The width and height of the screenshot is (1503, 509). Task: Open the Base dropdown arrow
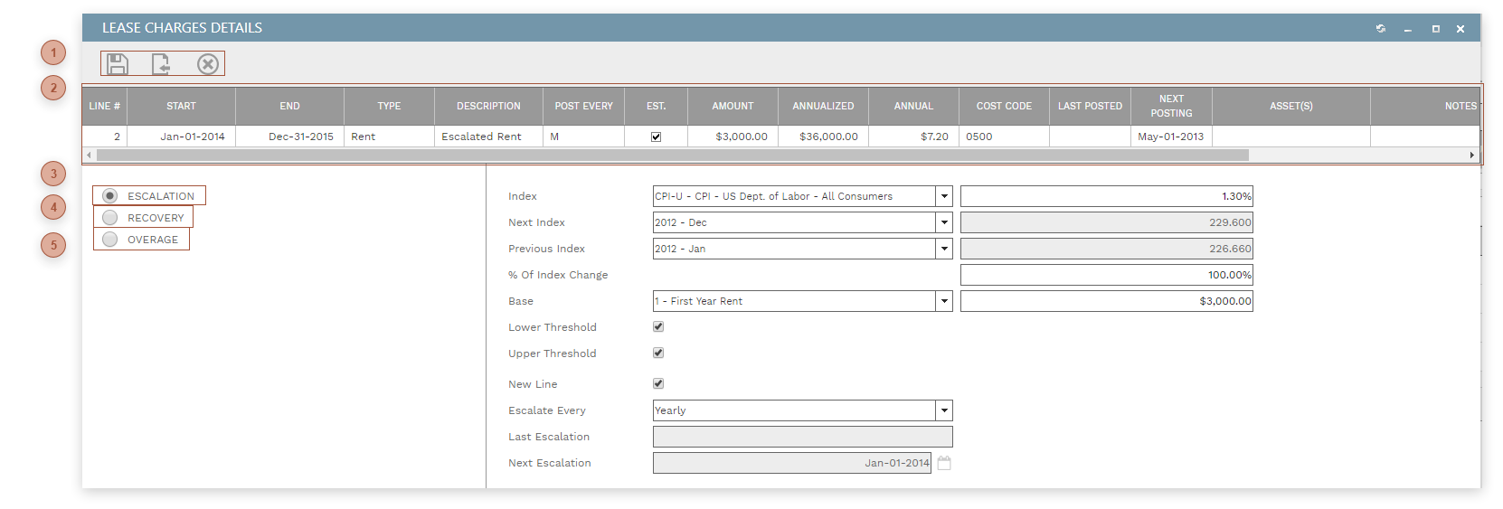944,301
